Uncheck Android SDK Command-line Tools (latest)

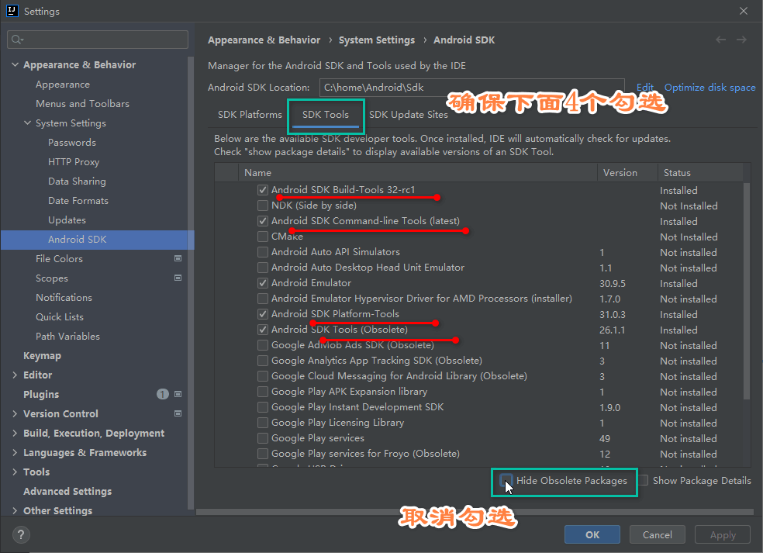(263, 221)
